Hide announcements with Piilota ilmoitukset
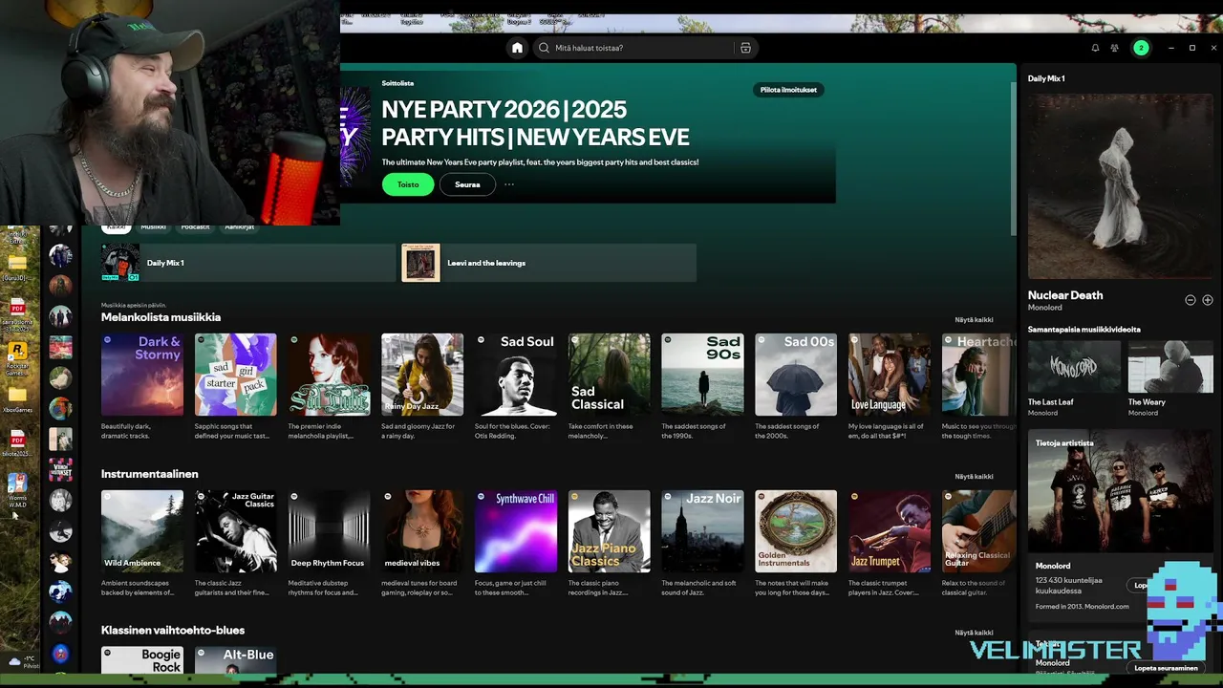The width and height of the screenshot is (1223, 688). tap(788, 90)
